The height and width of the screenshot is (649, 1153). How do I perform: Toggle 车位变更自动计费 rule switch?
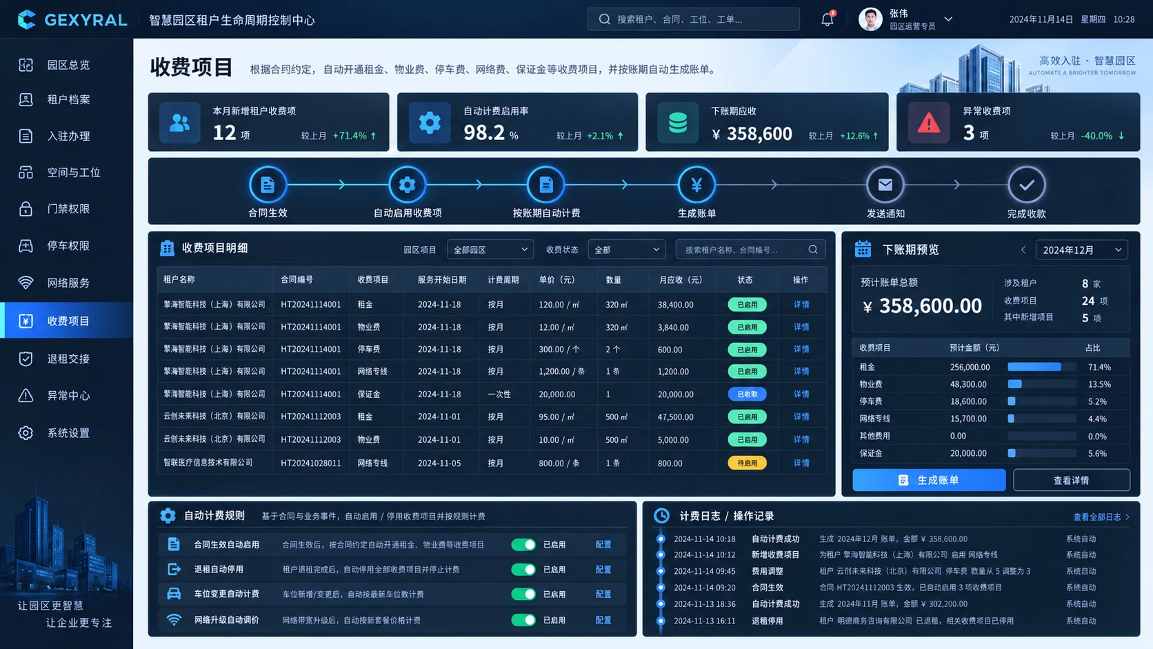pyautogui.click(x=523, y=594)
